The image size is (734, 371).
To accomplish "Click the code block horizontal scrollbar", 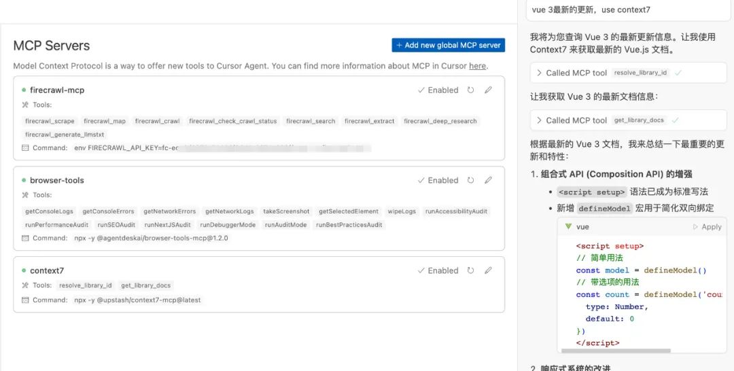I will click(616, 351).
